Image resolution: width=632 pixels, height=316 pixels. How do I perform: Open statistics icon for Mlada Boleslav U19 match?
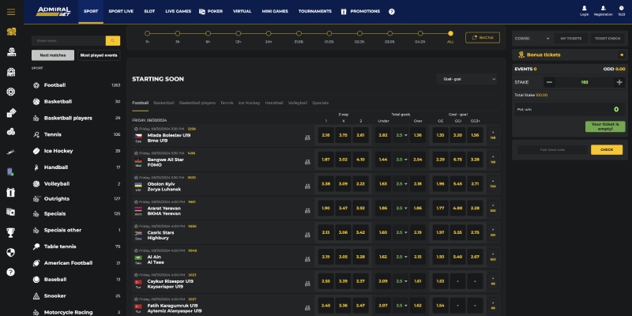pyautogui.click(x=307, y=137)
